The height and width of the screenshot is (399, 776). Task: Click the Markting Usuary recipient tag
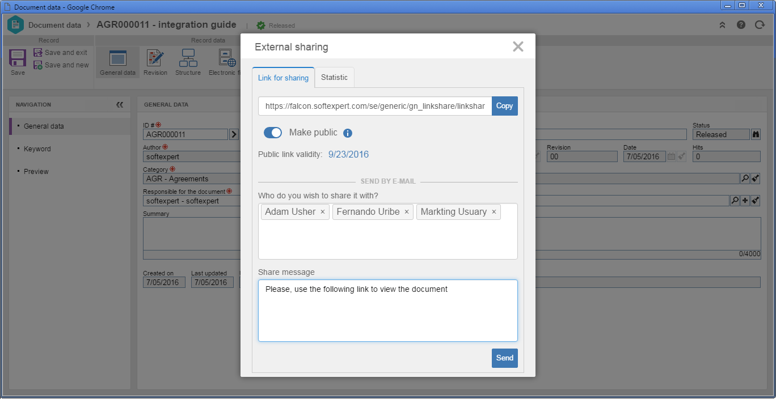click(458, 212)
